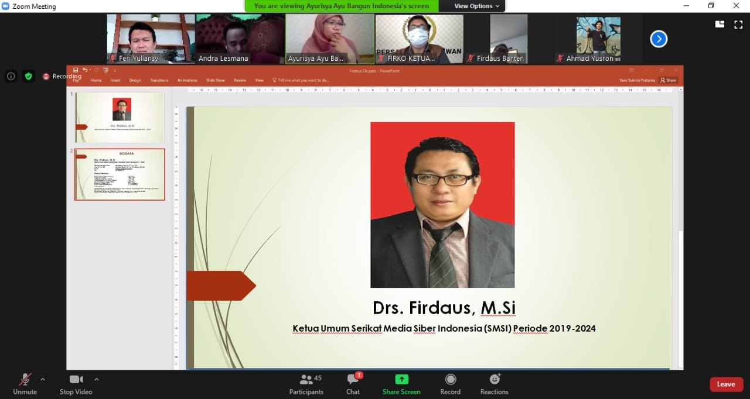This screenshot has width=750, height=399.
Task: Click the green encryption shield icon
Action: [x=29, y=76]
